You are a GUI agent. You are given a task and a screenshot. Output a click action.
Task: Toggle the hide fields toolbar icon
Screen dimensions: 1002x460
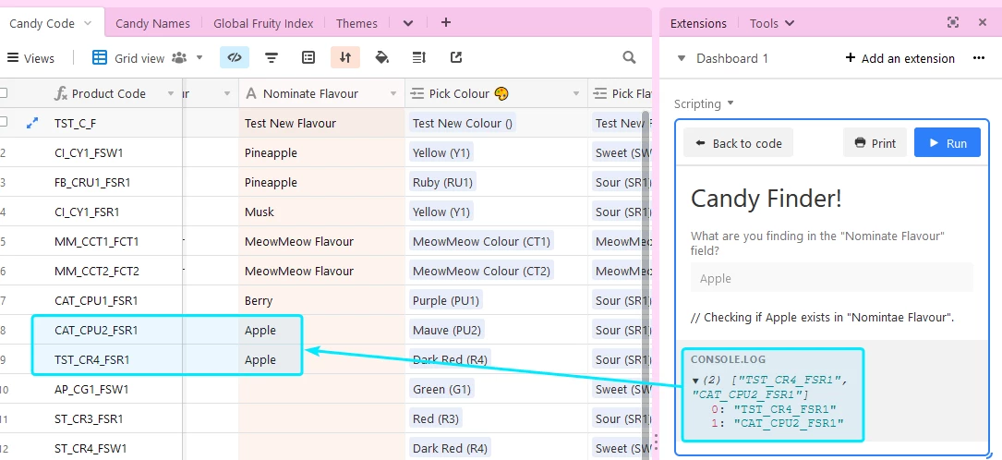[235, 57]
